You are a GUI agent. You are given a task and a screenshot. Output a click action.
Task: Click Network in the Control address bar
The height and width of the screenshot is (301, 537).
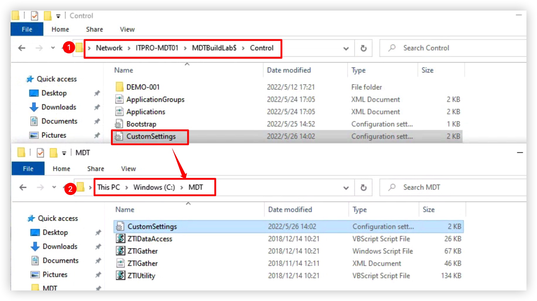[x=109, y=48]
